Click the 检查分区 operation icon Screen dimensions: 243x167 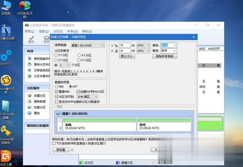pyautogui.click(x=29, y=107)
